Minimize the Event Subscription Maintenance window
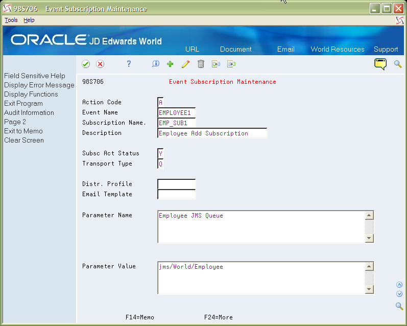 [x=375, y=9]
